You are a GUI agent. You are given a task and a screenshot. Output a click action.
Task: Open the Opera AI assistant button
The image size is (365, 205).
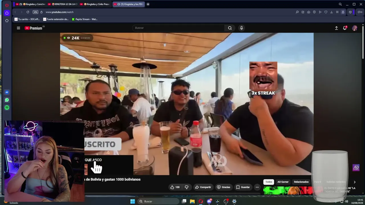360,12
